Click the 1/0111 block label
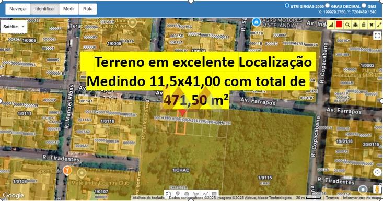This screenshot has width=383, height=201. 25,113
